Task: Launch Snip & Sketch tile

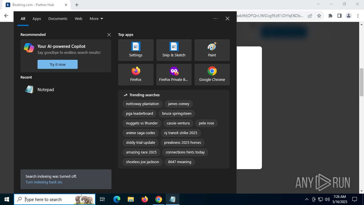Action: 174,50
